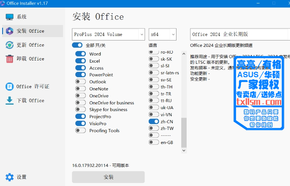
Task: Click the language list scroll-up arrow
Action: point(184,54)
